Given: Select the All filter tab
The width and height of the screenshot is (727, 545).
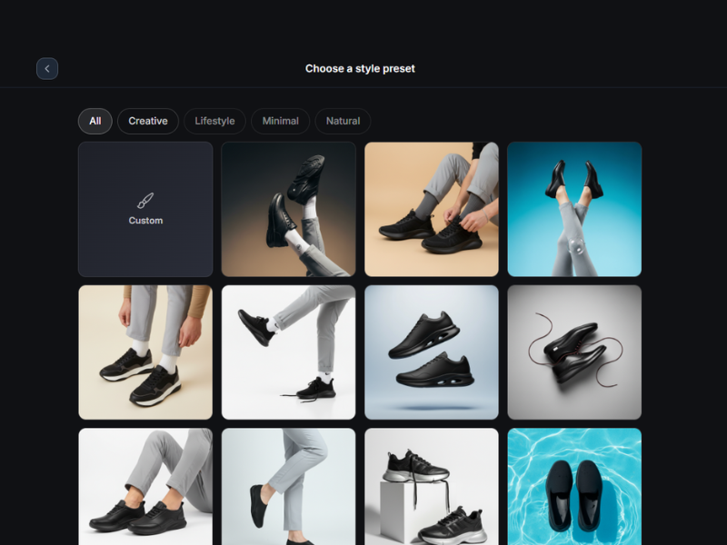Looking at the screenshot, I should [95, 121].
